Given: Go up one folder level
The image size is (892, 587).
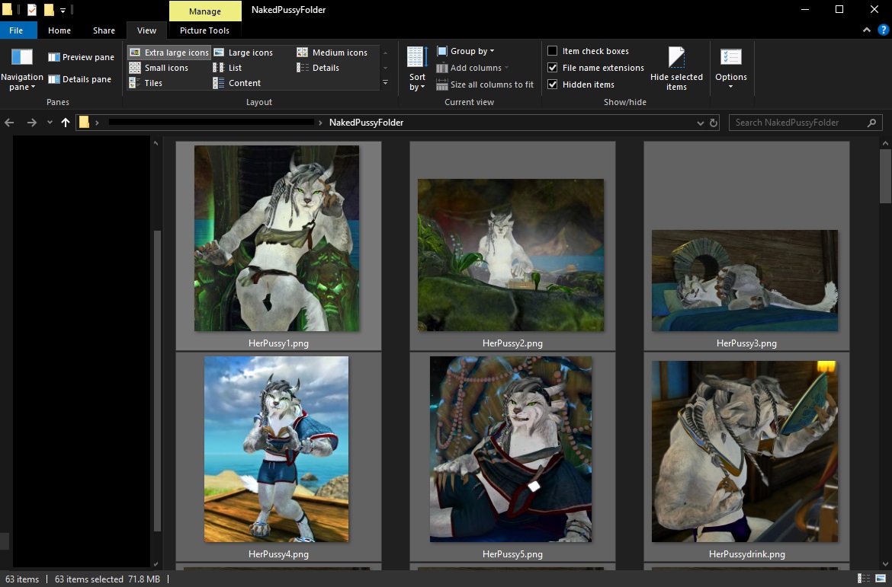Looking at the screenshot, I should tap(66, 123).
